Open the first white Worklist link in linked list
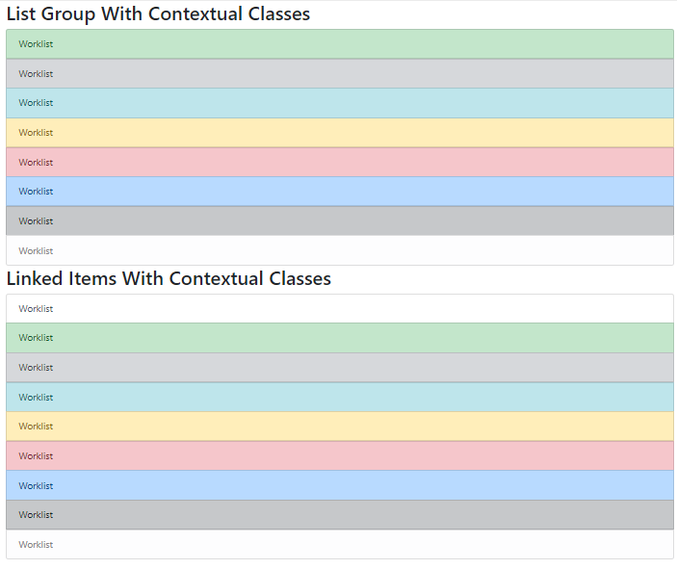Image resolution: width=677 pixels, height=569 pixels. (x=340, y=309)
